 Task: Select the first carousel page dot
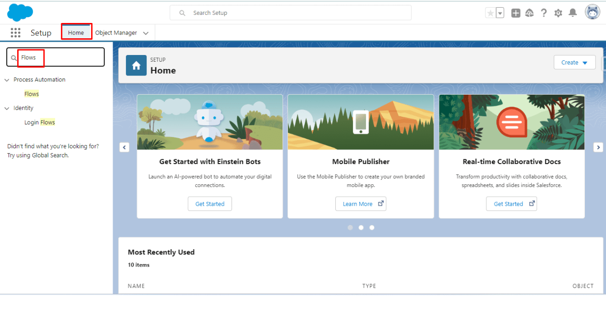click(350, 228)
